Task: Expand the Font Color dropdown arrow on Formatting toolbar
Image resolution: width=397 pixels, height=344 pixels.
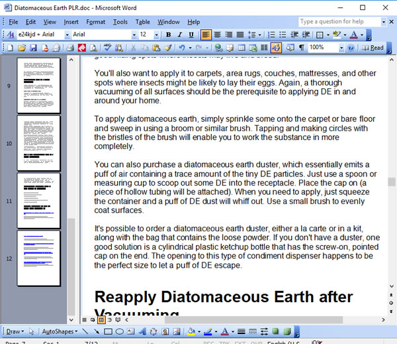Action: pos(362,34)
